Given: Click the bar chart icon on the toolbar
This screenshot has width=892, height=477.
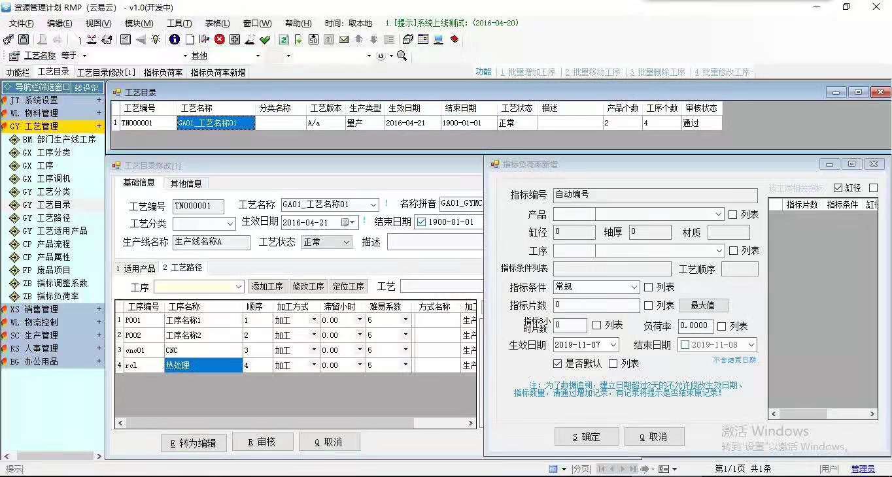Looking at the screenshot, I should [328, 39].
